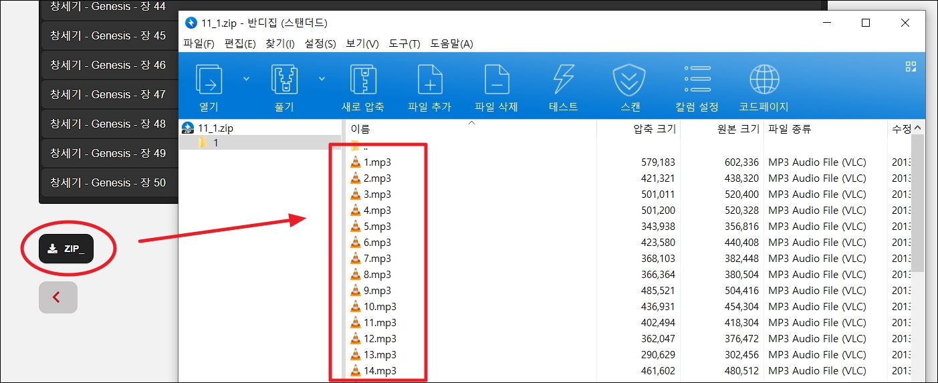
Task: Click original size 480,512 of 14.mp3
Action: [741, 371]
